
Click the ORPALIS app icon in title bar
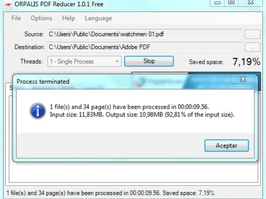[x=8, y=4]
